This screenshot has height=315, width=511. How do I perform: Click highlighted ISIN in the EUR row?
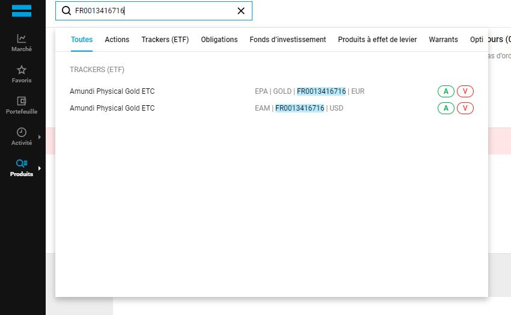(322, 91)
